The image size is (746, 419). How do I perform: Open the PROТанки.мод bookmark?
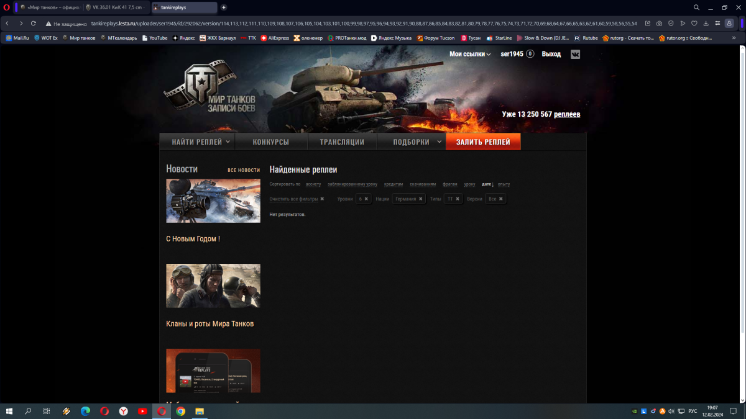pos(346,38)
